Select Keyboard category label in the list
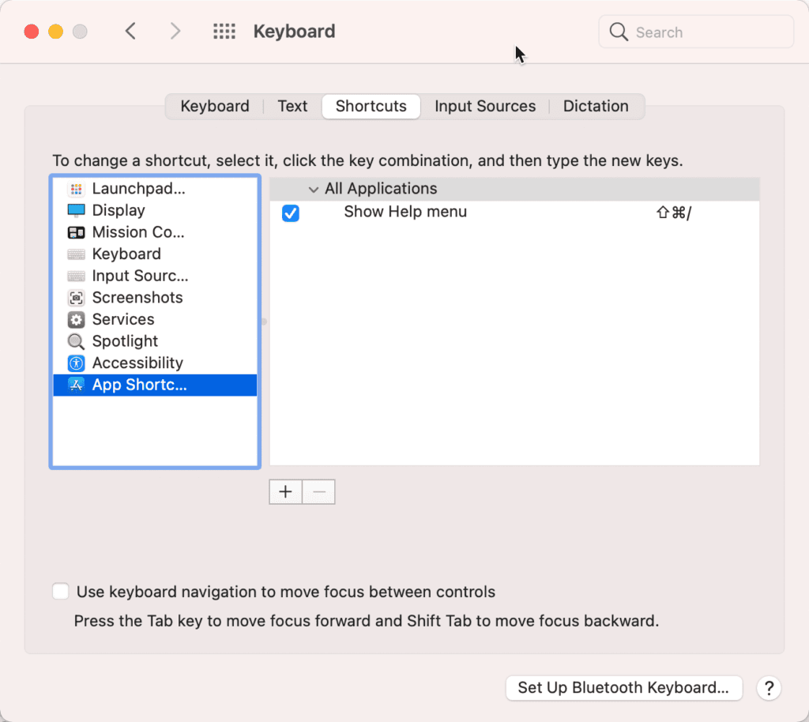 pos(126,254)
